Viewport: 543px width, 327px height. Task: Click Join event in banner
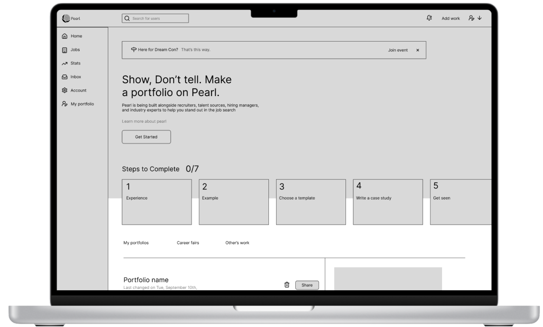click(398, 50)
